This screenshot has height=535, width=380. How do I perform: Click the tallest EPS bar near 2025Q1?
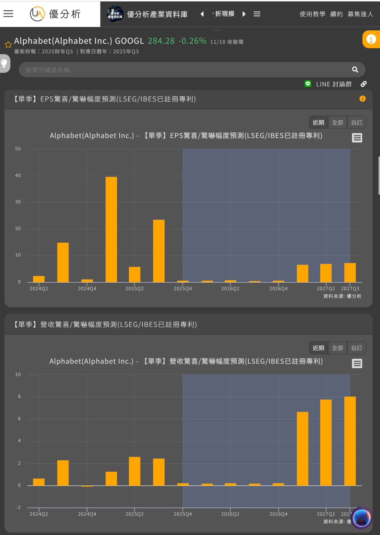[111, 229]
